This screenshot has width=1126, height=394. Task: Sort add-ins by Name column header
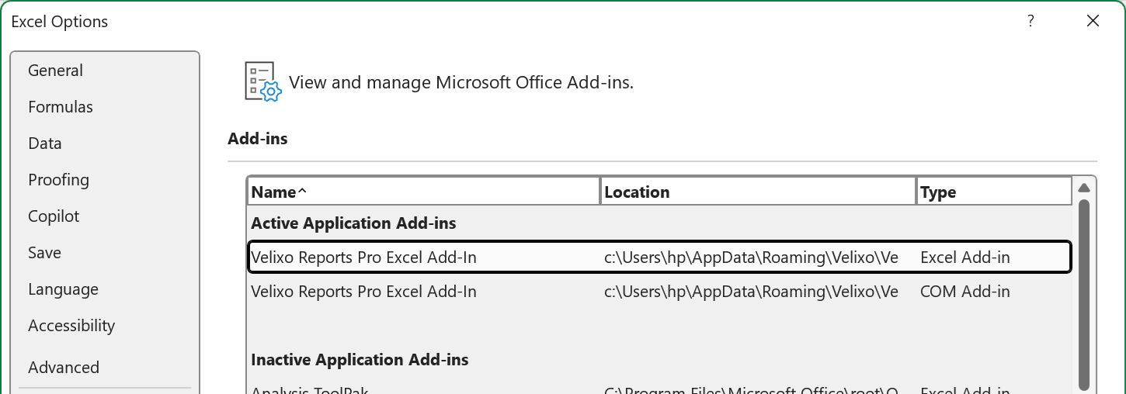[424, 192]
